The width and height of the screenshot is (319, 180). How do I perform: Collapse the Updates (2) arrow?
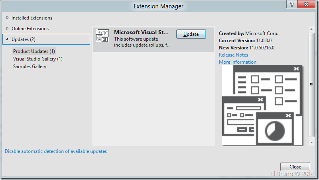[7, 39]
